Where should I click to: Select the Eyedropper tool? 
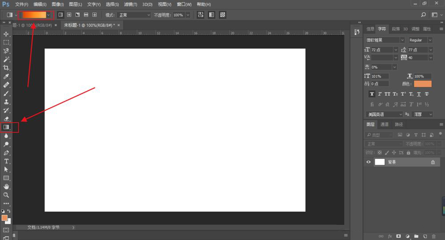pyautogui.click(x=6, y=76)
